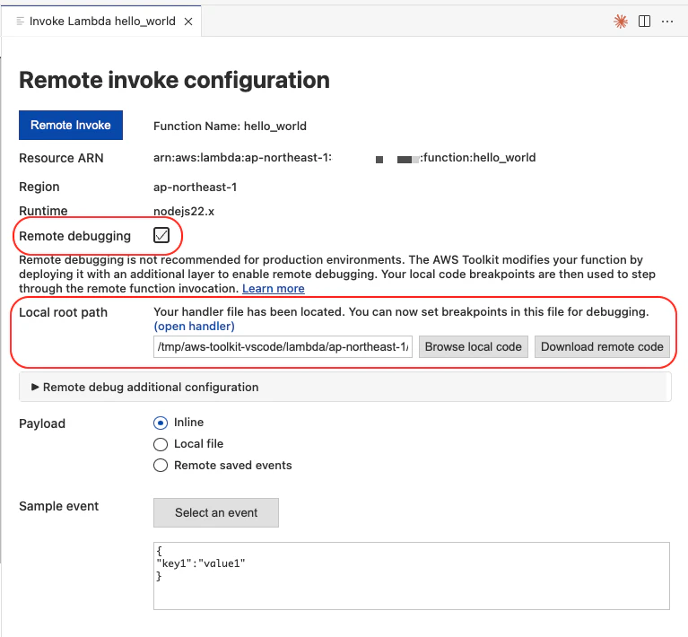Click the orange asterisk icon in the editor toolbar
Screen dimensions: 688x637
click(x=621, y=21)
